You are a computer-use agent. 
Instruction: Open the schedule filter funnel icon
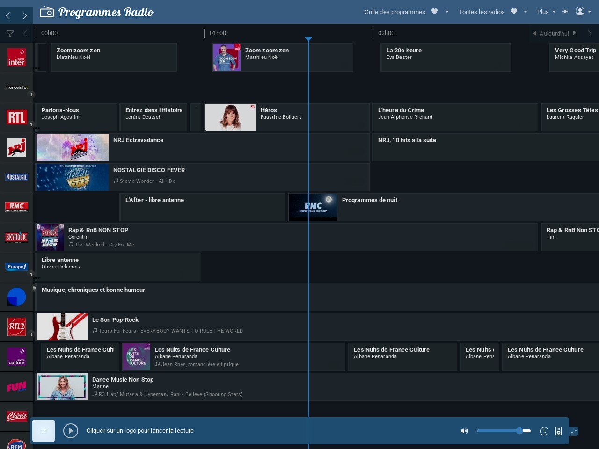[x=10, y=33]
